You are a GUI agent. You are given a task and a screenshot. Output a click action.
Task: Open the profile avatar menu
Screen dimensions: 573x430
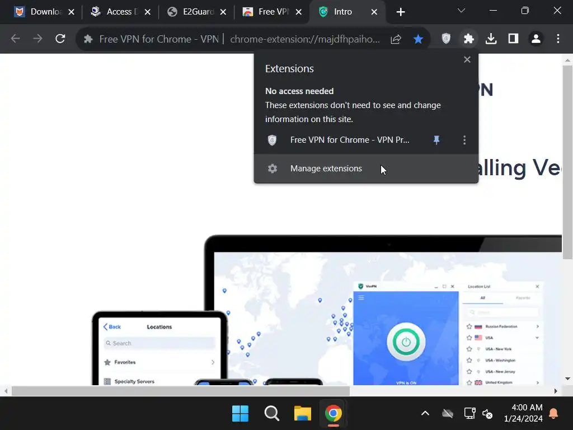536,39
